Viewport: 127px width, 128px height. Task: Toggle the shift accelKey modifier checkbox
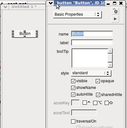107,103
